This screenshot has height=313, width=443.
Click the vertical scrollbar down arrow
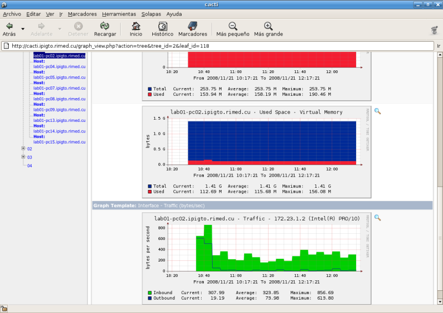click(x=440, y=302)
